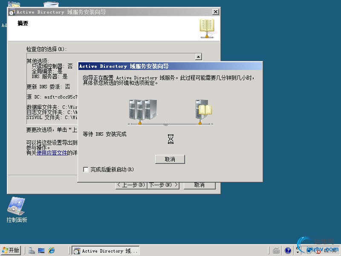
Task: Click the clock in the system tray
Action: 330,250
